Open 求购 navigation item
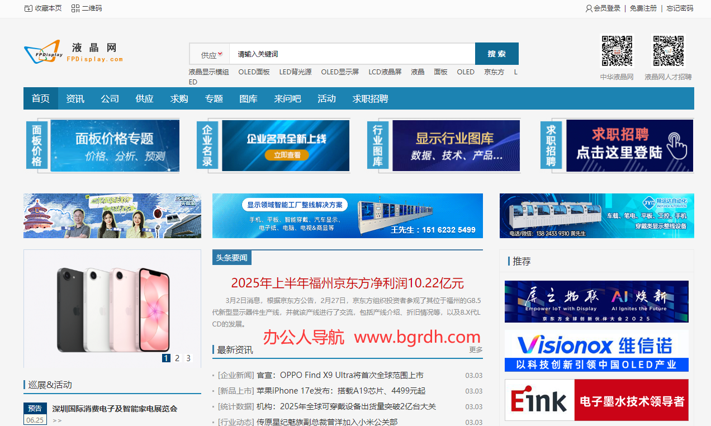Screen dimensions: 711x426 coord(179,98)
